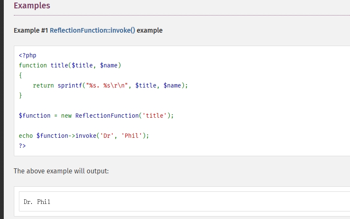Click the "Example #1" label text
Viewport: 350px width, 219px height.
31,30
